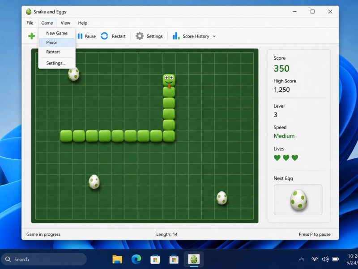Close the Snake and Eggs window
The image size is (358, 269).
click(330, 12)
